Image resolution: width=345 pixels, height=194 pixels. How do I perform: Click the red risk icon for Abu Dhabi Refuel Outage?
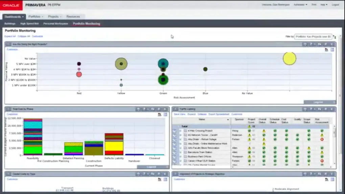tap(322, 139)
